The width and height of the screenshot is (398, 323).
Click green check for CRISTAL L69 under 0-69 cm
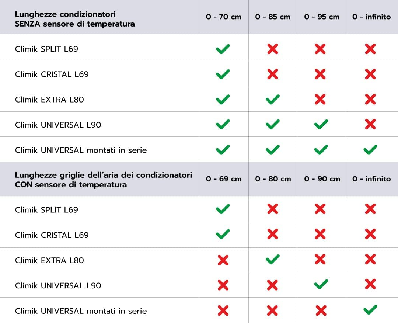tap(223, 235)
